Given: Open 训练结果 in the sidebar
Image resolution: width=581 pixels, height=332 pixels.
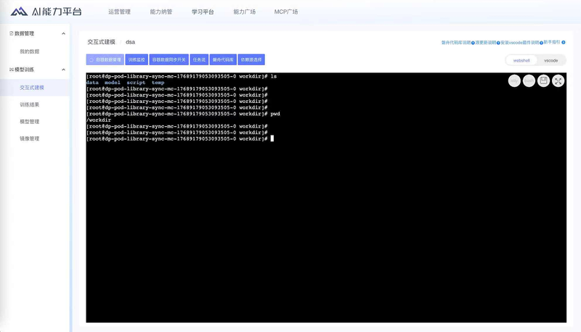Looking at the screenshot, I should pos(30,104).
